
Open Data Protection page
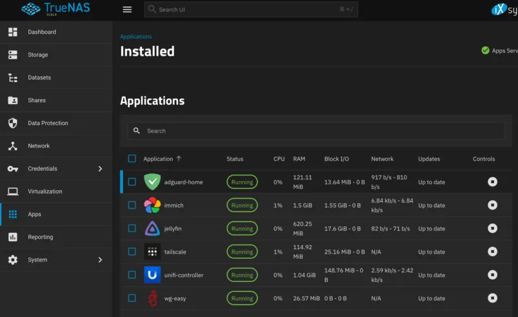[56, 123]
